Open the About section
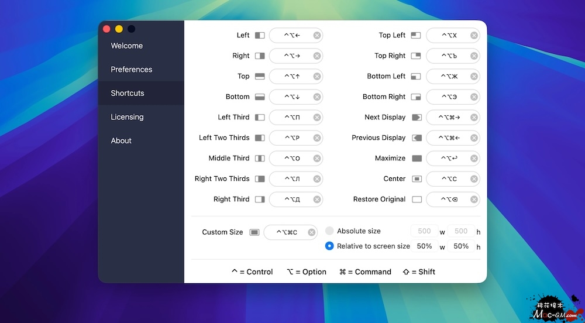 (x=121, y=141)
